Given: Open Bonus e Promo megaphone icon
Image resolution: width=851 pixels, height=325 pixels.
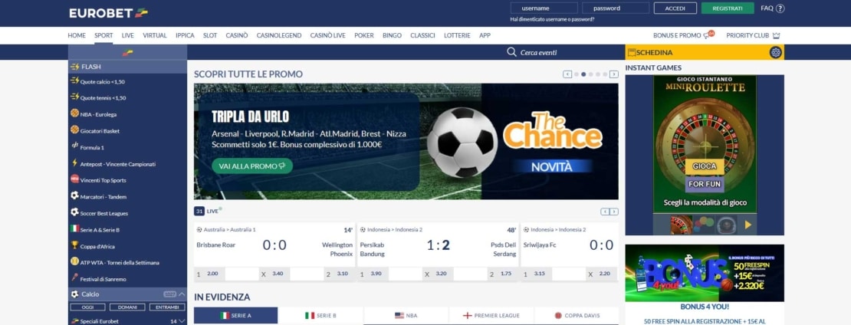Looking at the screenshot, I should [x=708, y=35].
